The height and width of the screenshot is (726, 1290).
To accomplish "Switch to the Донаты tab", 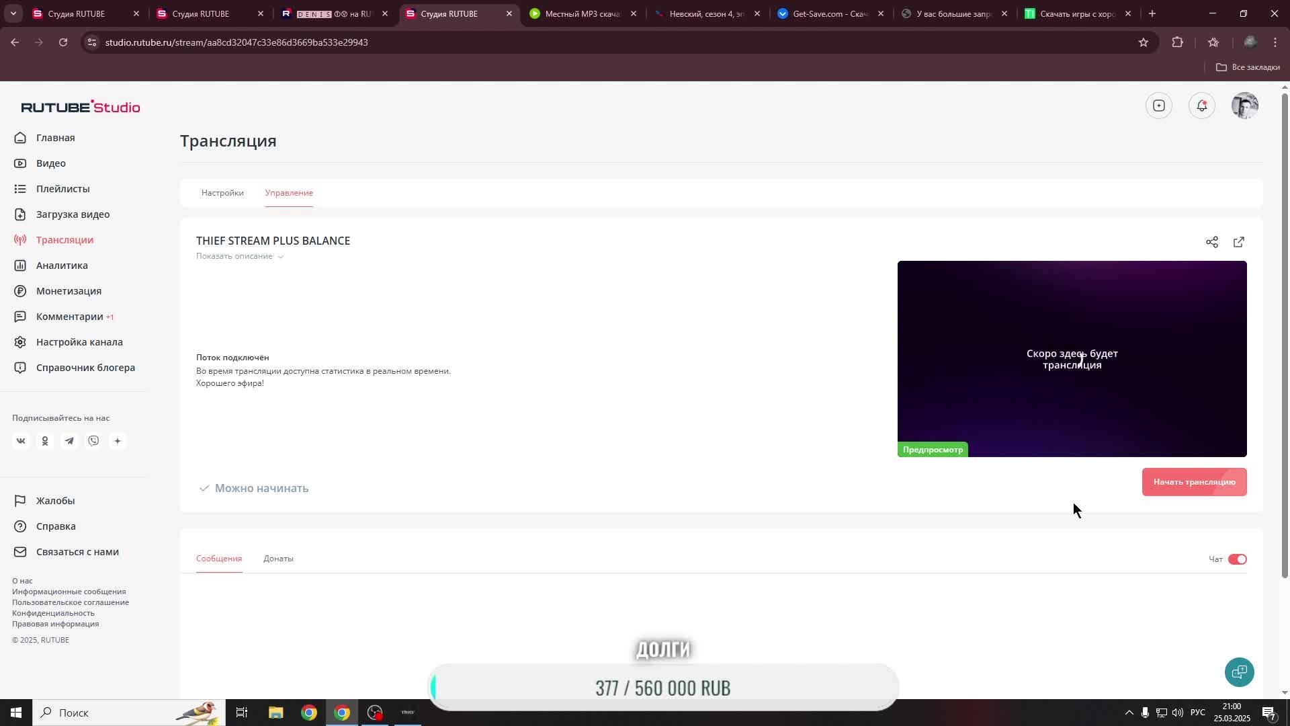I will [x=278, y=559].
